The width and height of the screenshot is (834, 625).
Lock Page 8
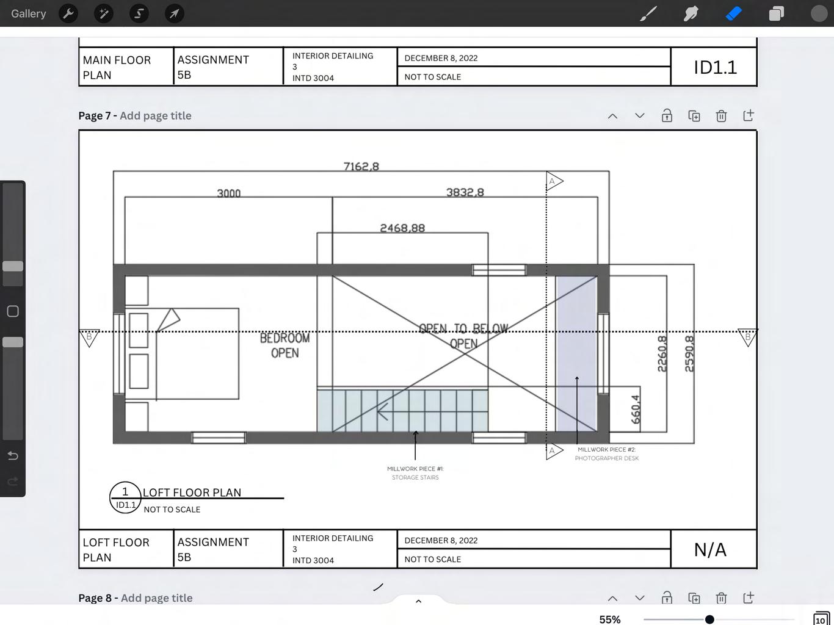(667, 598)
